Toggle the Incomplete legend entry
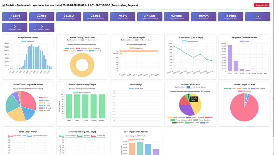This screenshot has width=274, height=155. pyautogui.click(x=70, y=51)
